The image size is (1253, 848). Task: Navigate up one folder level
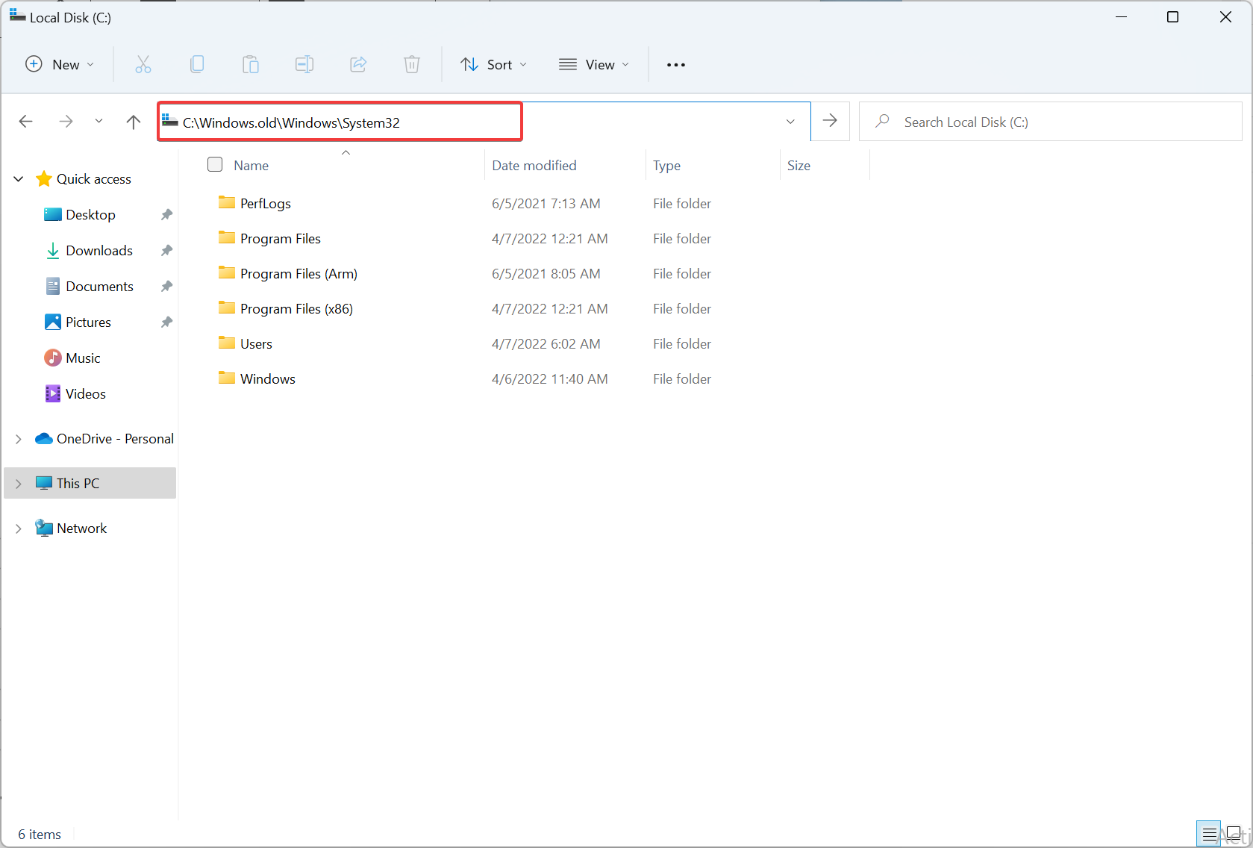133,121
